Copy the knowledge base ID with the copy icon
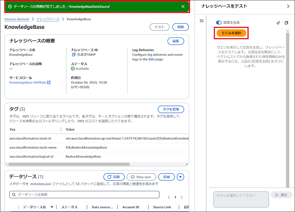This screenshot has width=295, height=212. coord(73,55)
